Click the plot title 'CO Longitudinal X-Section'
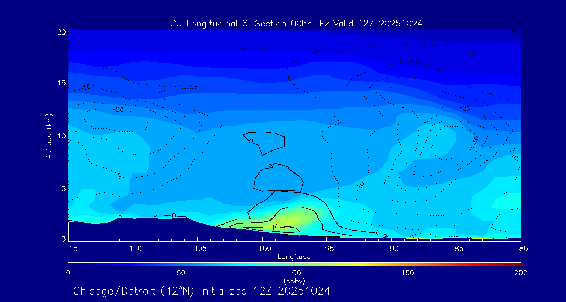The image size is (566, 302). coord(297,23)
